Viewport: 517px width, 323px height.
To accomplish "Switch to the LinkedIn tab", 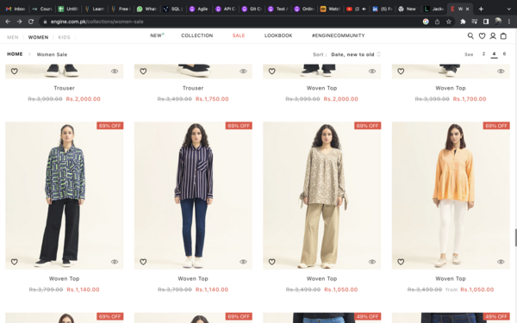I will (x=383, y=9).
